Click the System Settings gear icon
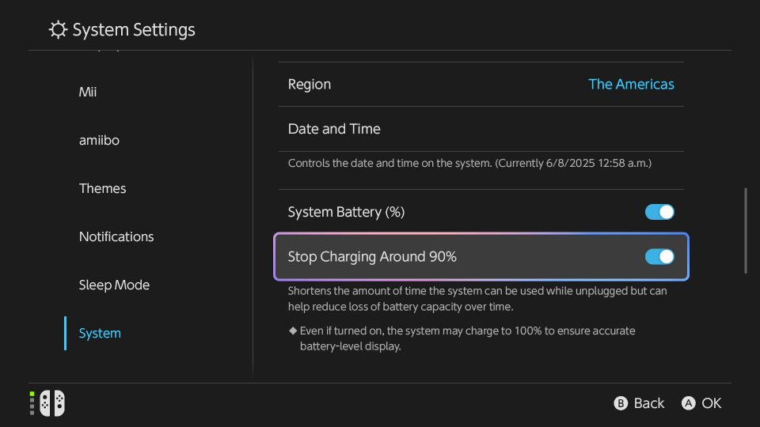The image size is (760, 427). [58, 30]
